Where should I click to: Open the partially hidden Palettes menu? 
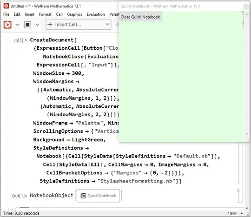tap(114, 14)
